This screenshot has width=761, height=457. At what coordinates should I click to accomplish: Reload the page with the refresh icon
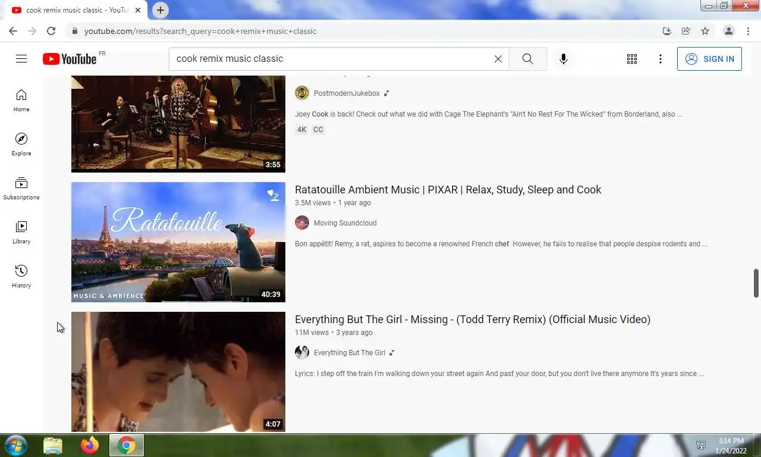[51, 31]
